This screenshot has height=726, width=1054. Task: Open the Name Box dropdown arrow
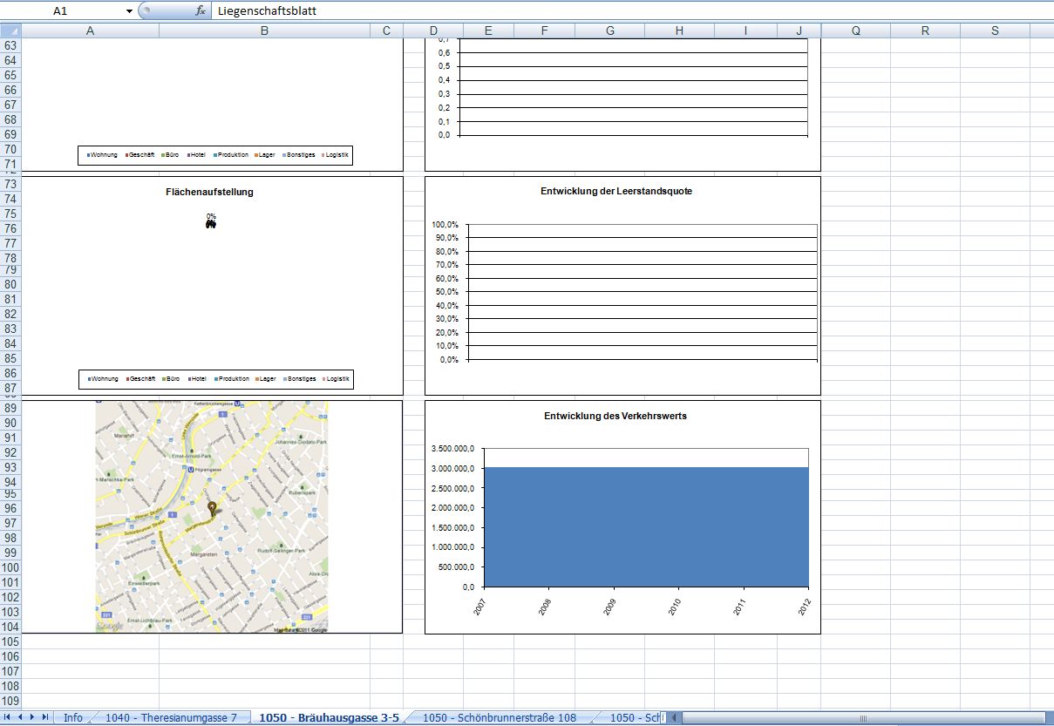click(130, 11)
